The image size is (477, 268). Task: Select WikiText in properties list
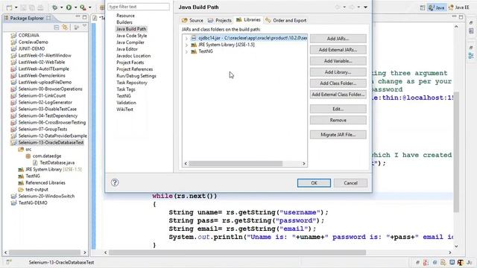point(124,109)
